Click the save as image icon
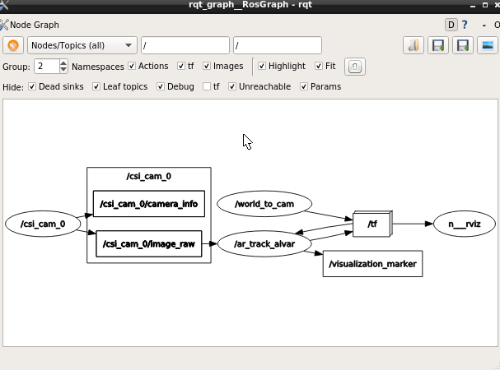The height and width of the screenshot is (370, 500). 487,45
